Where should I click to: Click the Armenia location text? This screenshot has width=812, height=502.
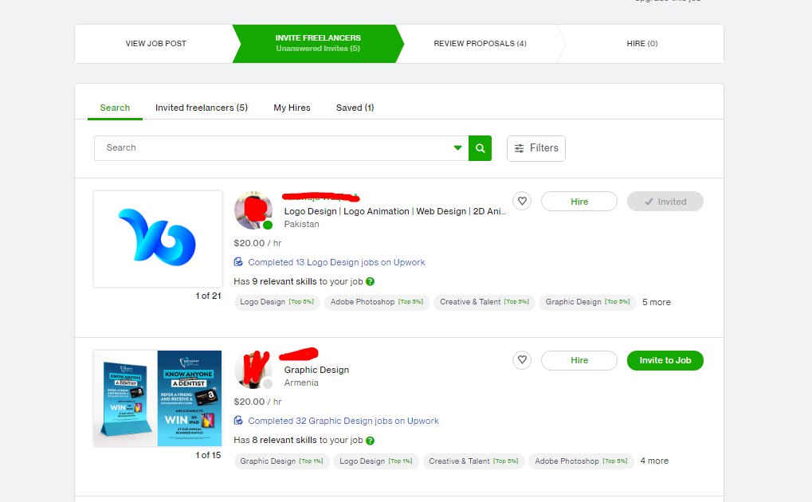pyautogui.click(x=301, y=382)
